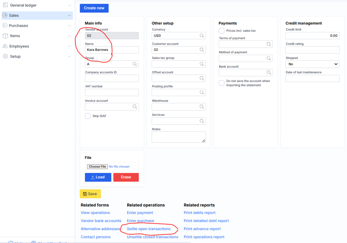Click the Group field magnifier icon
Viewport: 347px width, 243px height.
pyautogui.click(x=135, y=64)
